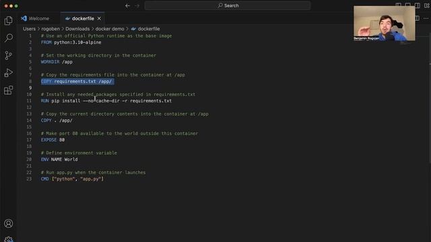The width and height of the screenshot is (431, 242).
Task: Switch to the Welcome tab
Action: coord(35,18)
